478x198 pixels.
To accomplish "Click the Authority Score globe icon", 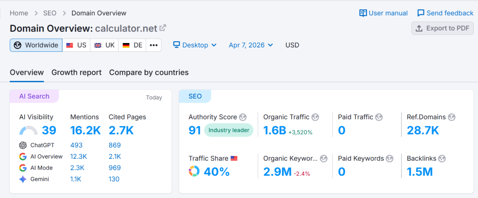I will pyautogui.click(x=242, y=117).
